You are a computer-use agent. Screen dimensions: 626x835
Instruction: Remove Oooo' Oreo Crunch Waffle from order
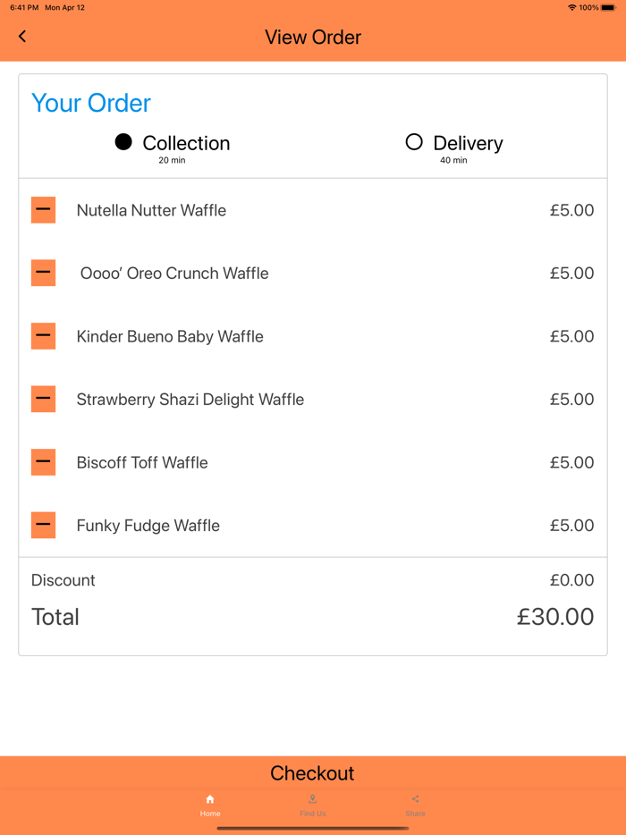pyautogui.click(x=43, y=273)
